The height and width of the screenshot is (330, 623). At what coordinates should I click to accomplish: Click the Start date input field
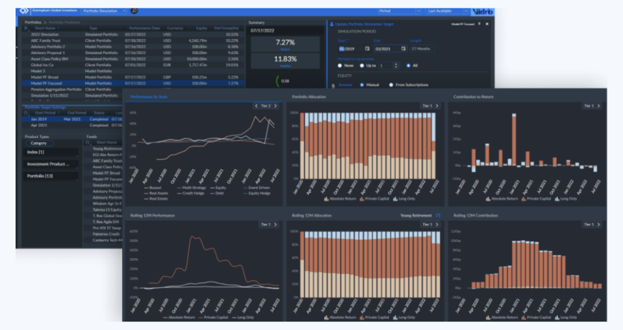[x=354, y=49]
